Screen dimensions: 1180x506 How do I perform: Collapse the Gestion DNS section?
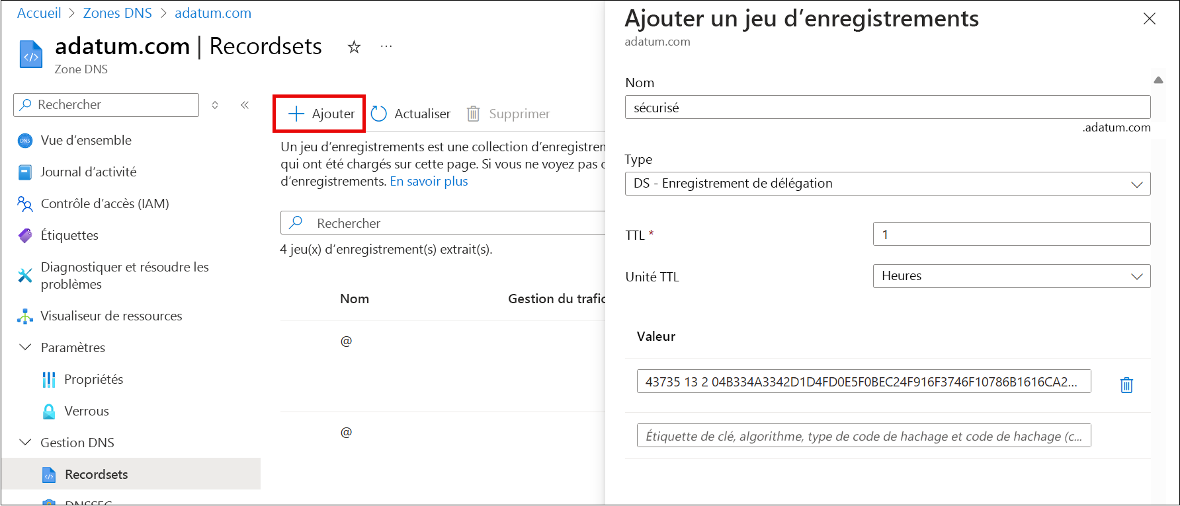(26, 443)
